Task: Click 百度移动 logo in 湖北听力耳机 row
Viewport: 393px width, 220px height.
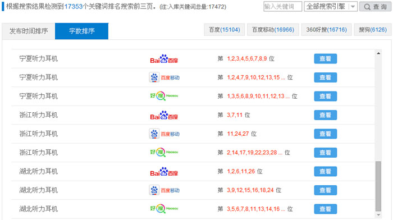Action: 164,190
